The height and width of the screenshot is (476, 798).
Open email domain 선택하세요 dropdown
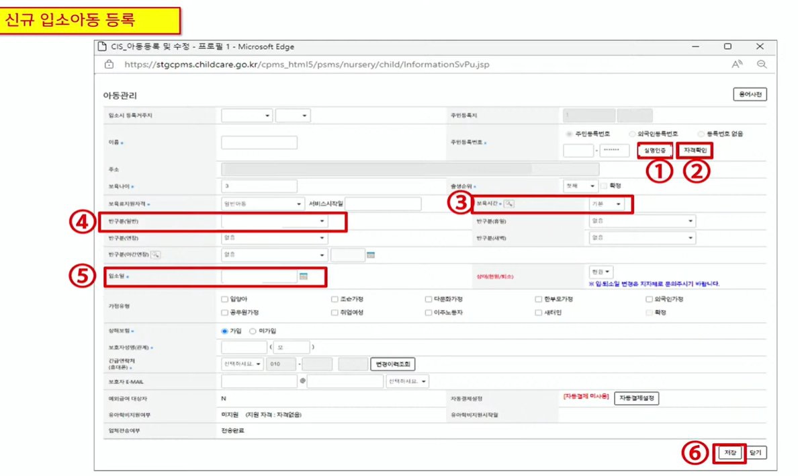(x=407, y=381)
